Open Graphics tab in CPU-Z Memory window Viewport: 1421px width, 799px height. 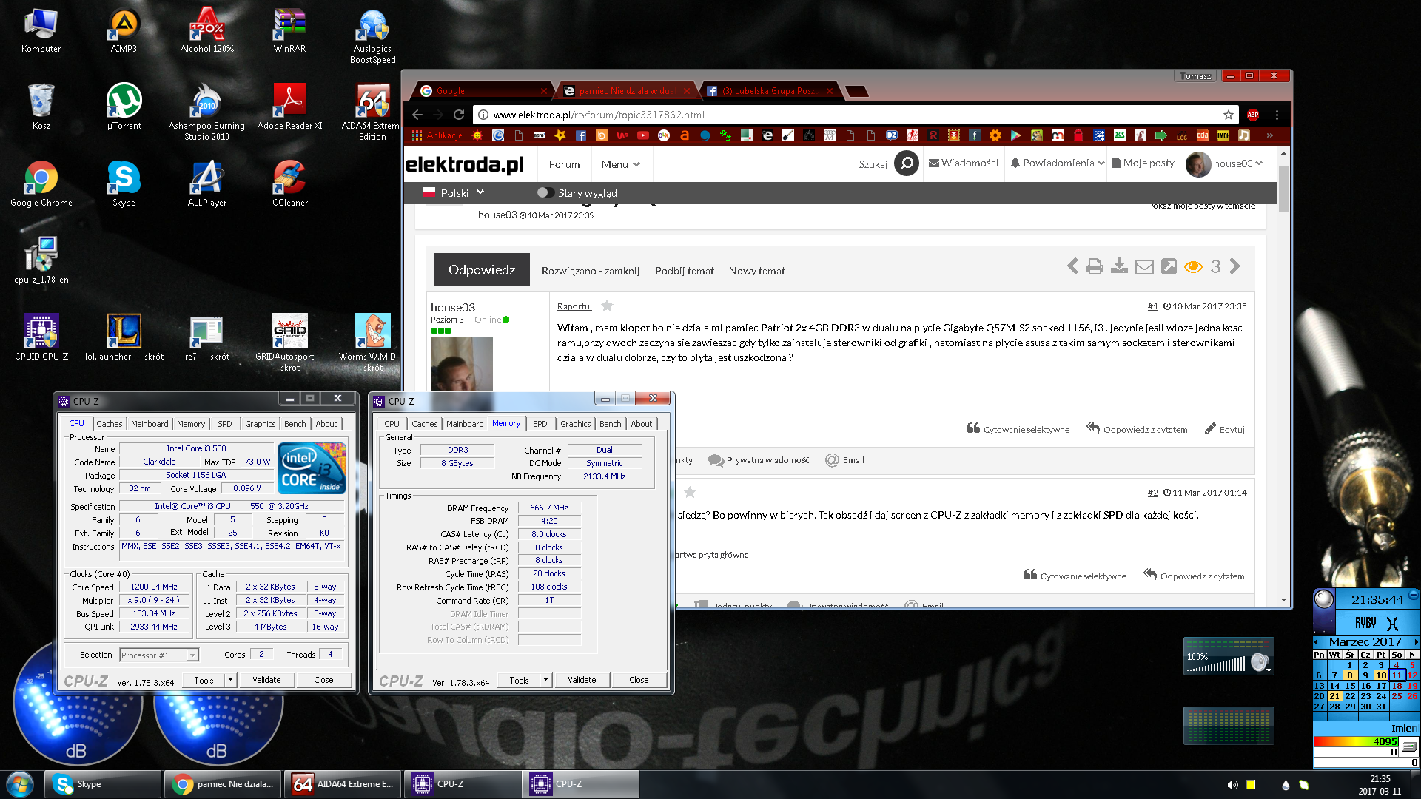(x=575, y=424)
